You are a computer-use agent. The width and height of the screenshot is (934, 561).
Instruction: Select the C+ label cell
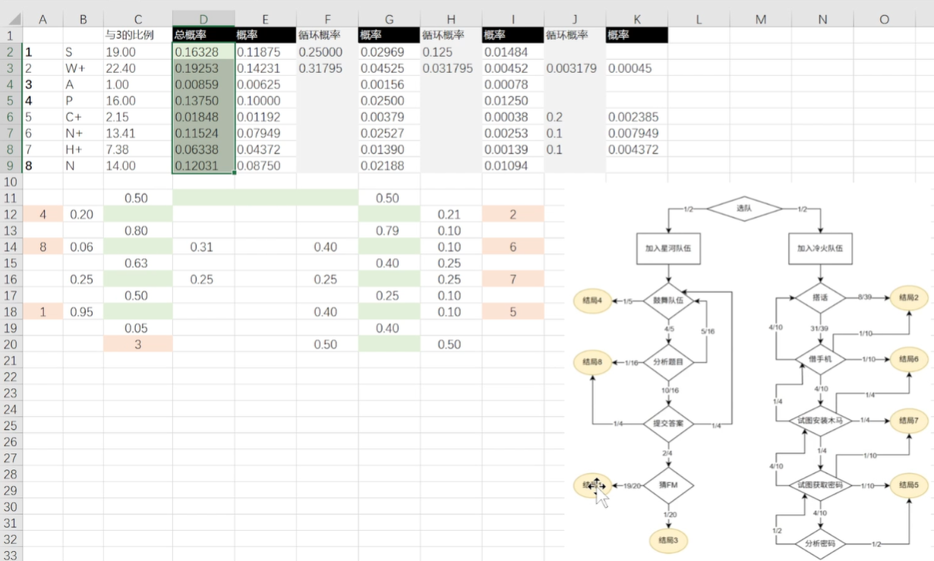point(83,118)
